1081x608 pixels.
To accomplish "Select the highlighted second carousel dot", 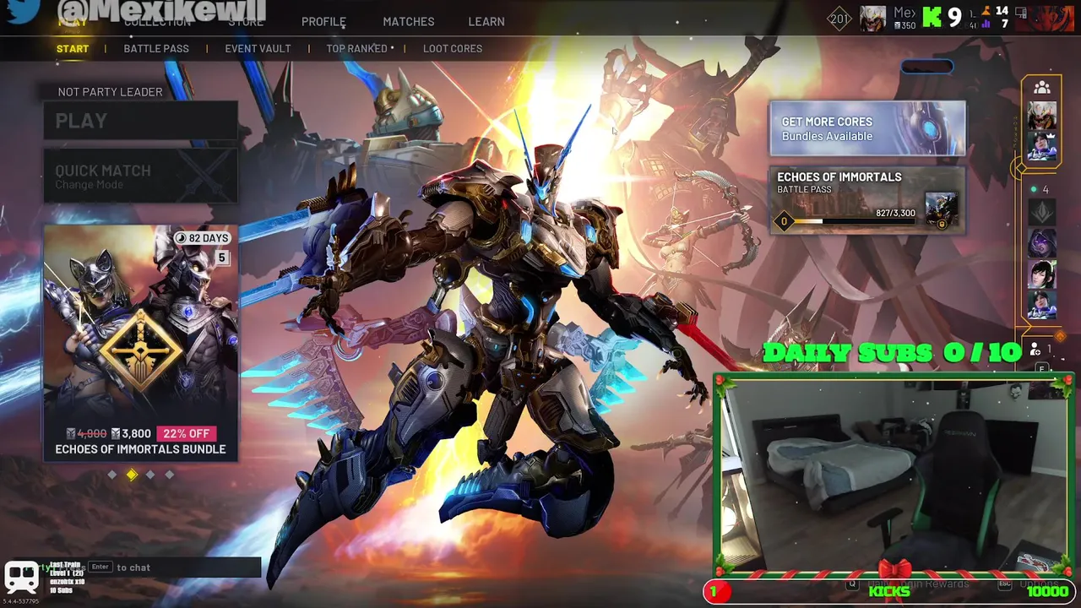I will (132, 475).
